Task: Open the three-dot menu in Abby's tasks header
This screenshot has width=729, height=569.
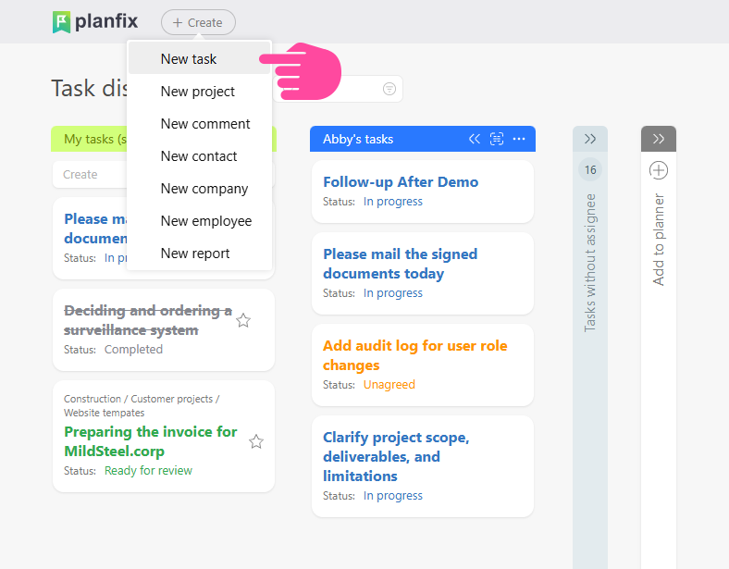Action: [x=519, y=139]
